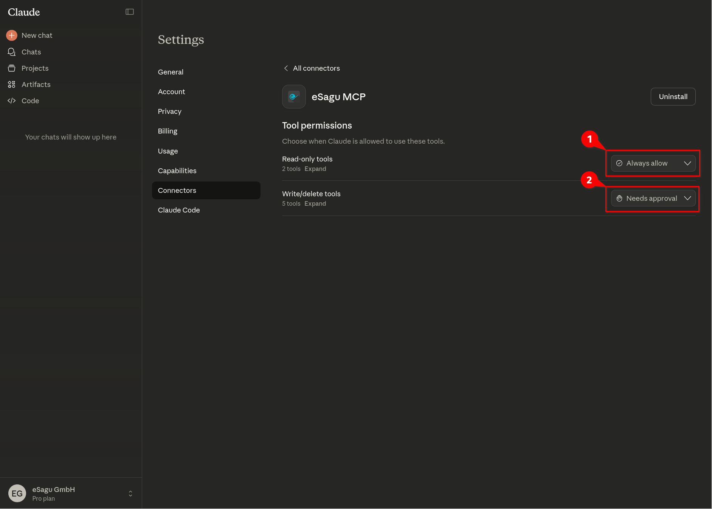
Task: Open Projects via its folder icon
Action: [12, 68]
